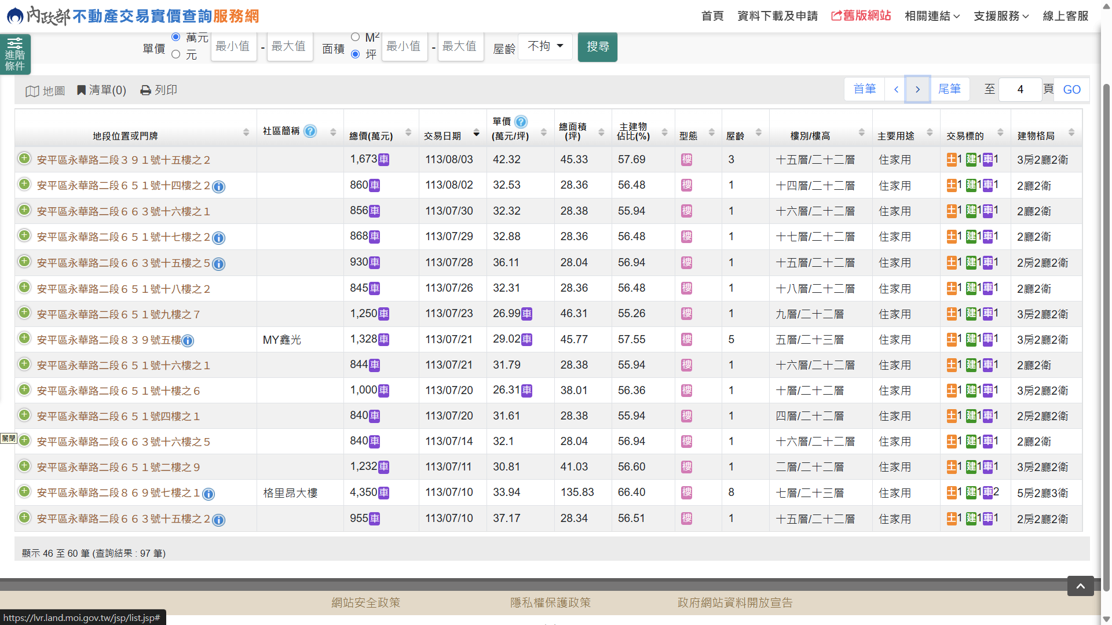Click the 列印 print icon

[x=146, y=90]
